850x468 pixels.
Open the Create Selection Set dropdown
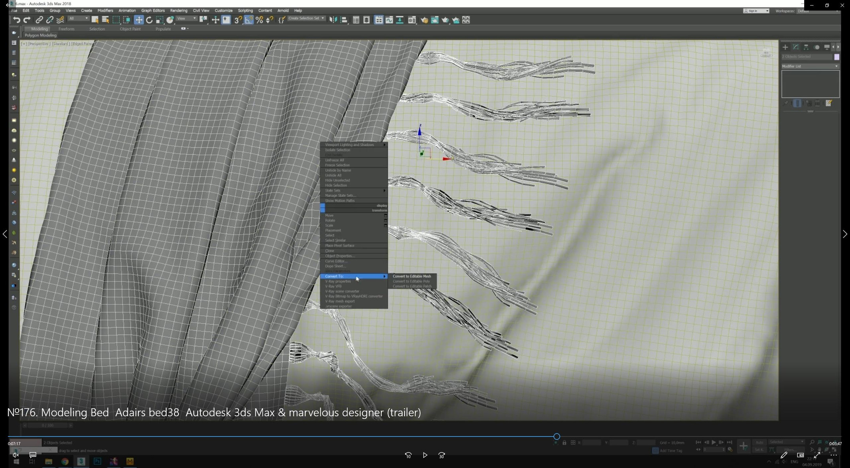click(306, 19)
